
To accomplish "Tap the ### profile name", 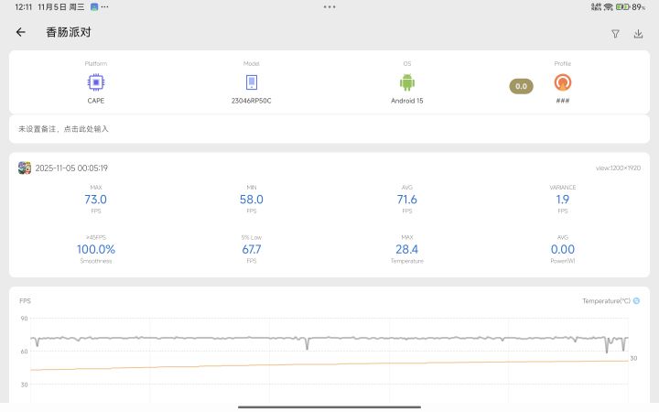I will pyautogui.click(x=562, y=101).
